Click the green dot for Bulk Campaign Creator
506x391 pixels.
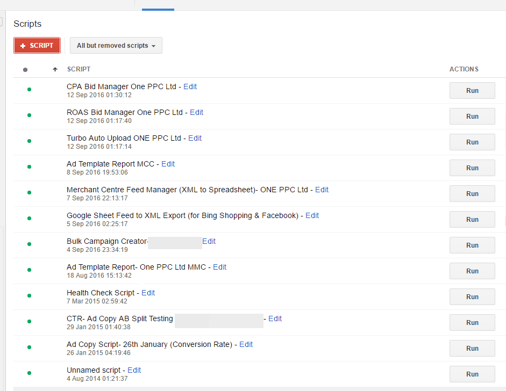tap(29, 244)
